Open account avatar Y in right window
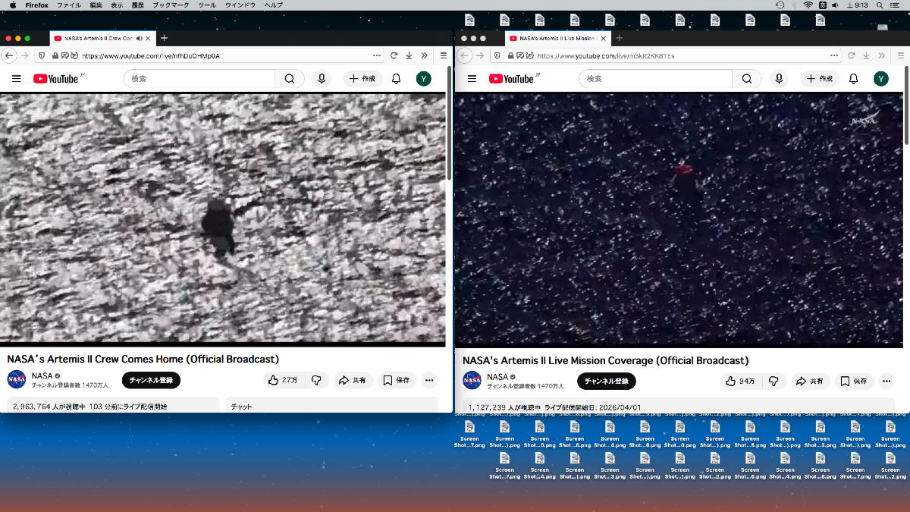This screenshot has height=512, width=910. [x=880, y=79]
